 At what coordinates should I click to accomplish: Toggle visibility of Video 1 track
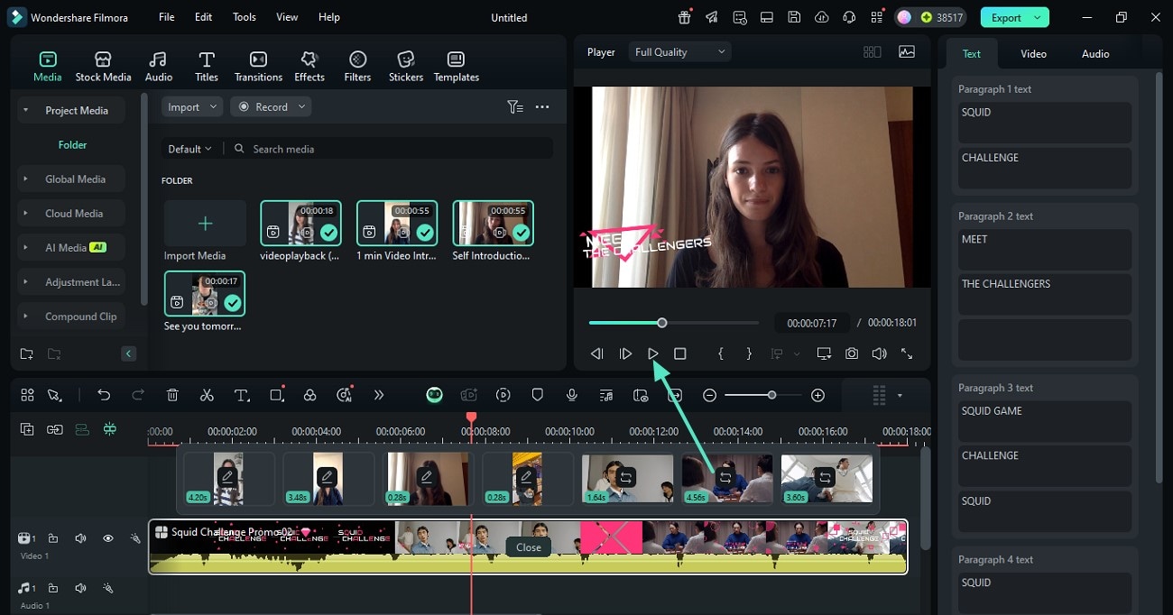108,538
